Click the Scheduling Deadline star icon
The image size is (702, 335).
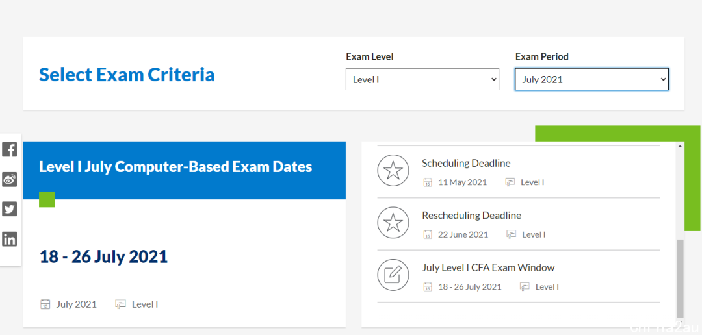click(x=393, y=171)
